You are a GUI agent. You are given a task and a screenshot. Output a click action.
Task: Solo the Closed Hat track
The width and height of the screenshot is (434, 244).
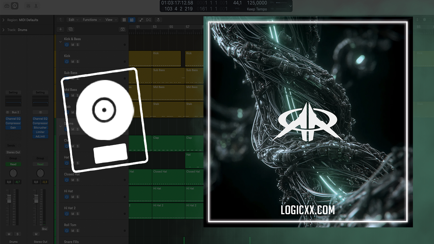coord(78,180)
